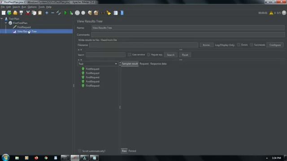Viewport: 287px width, 161px height.
Task: Click the taskbar clock showing 3:34 PM
Action: click(x=276, y=158)
